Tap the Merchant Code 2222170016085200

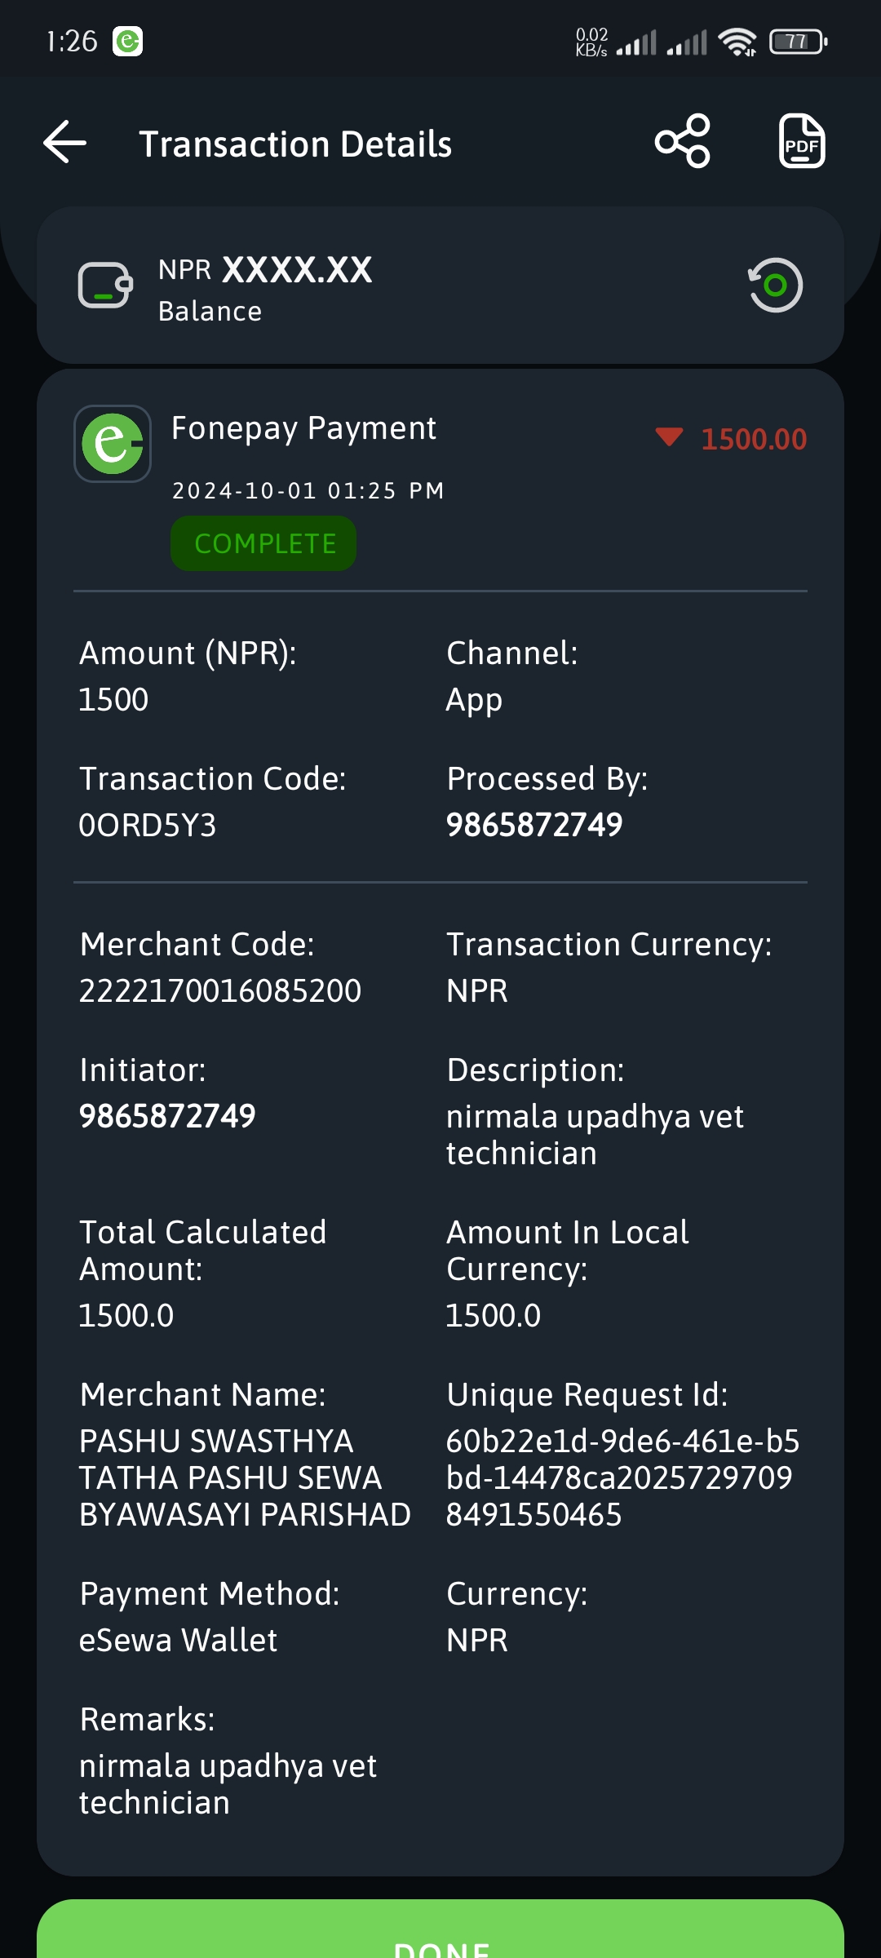point(220,990)
